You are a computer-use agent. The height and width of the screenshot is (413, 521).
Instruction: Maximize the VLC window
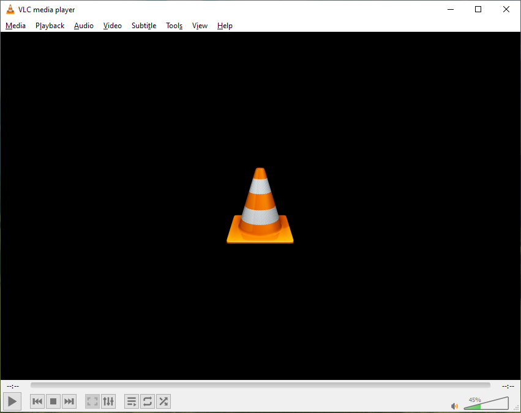[x=478, y=9]
